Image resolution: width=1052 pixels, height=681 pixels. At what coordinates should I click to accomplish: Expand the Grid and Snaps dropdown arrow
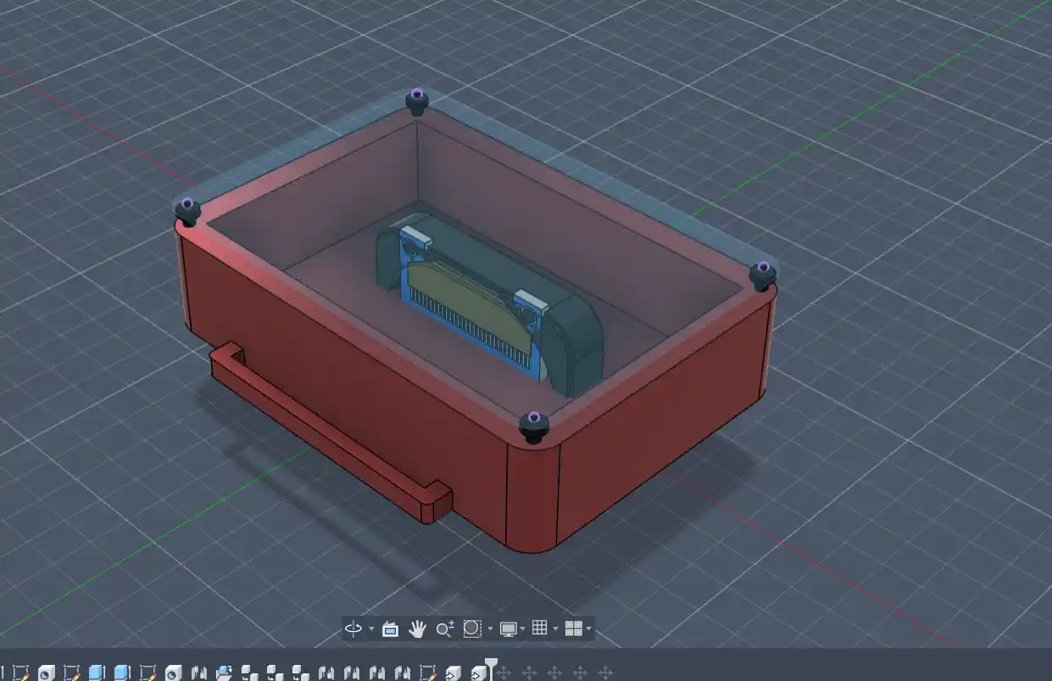click(555, 629)
